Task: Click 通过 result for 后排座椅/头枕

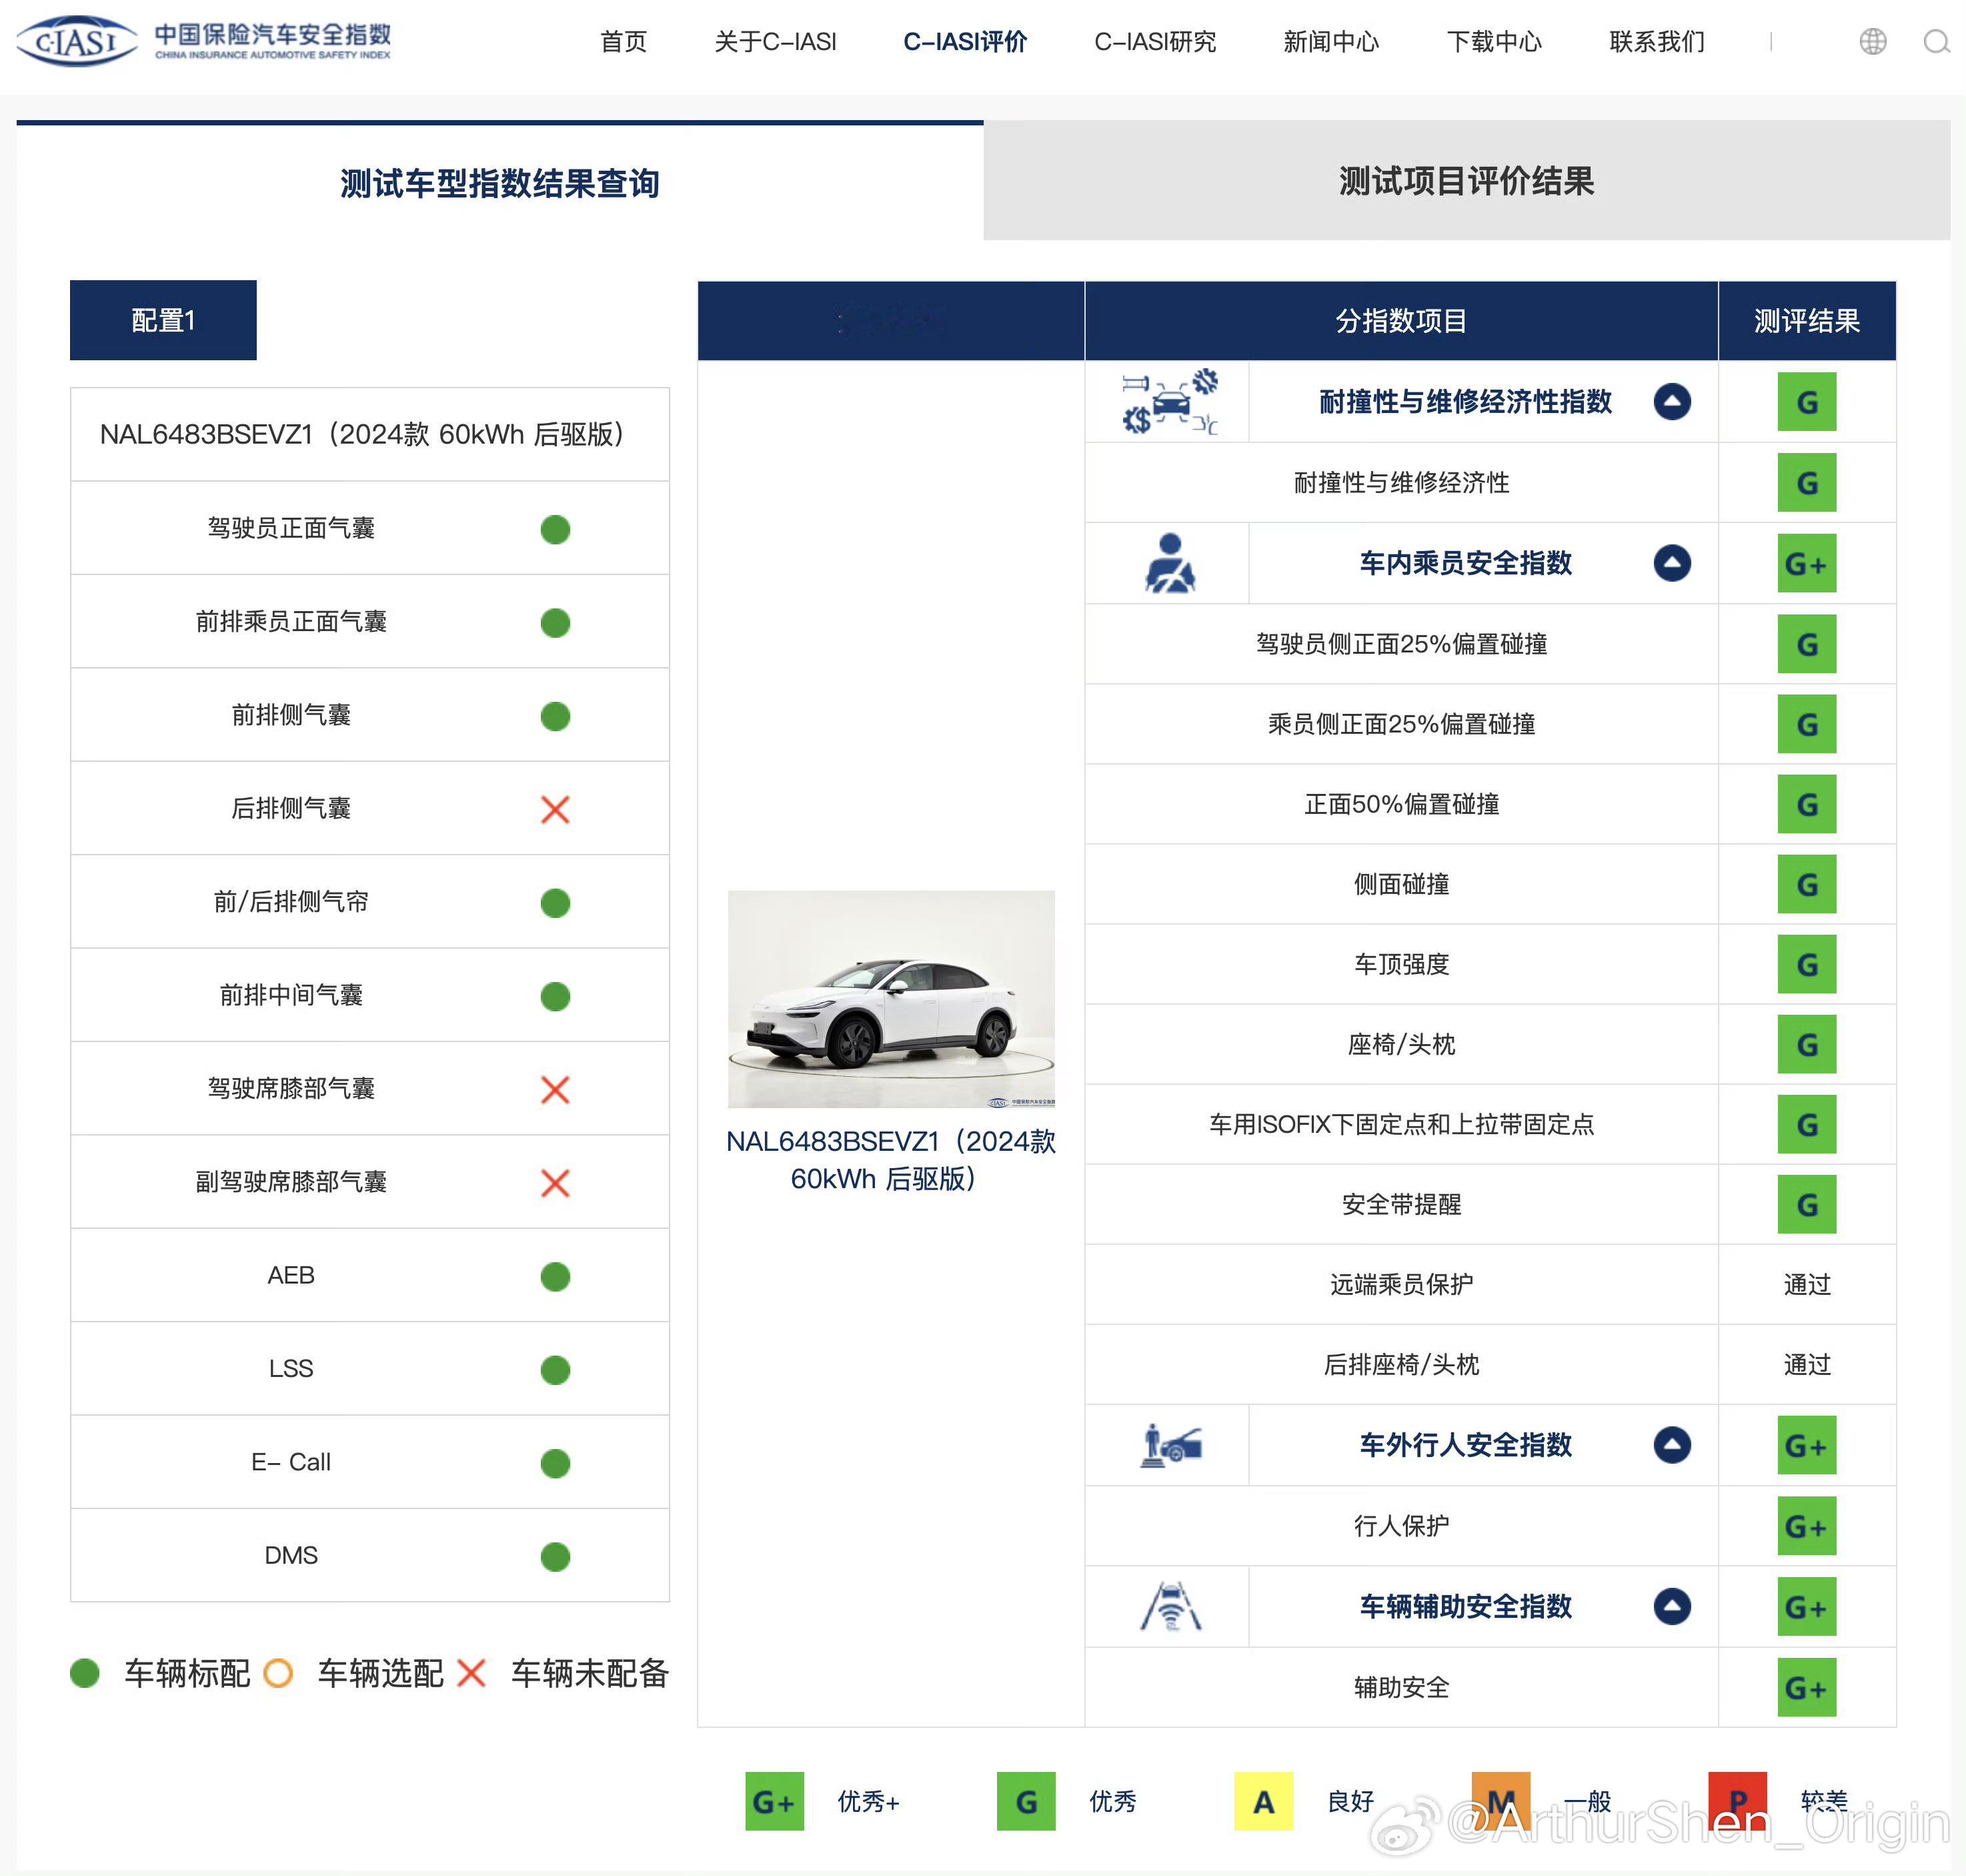Action: click(x=1807, y=1364)
